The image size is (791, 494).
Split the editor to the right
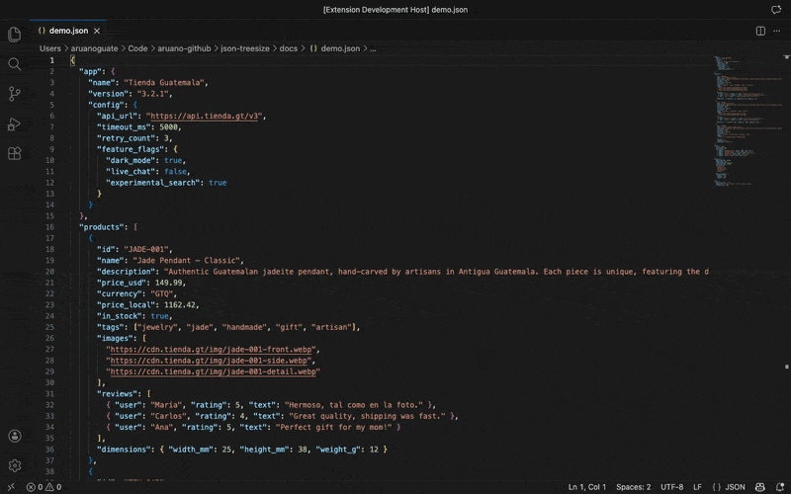[760, 31]
